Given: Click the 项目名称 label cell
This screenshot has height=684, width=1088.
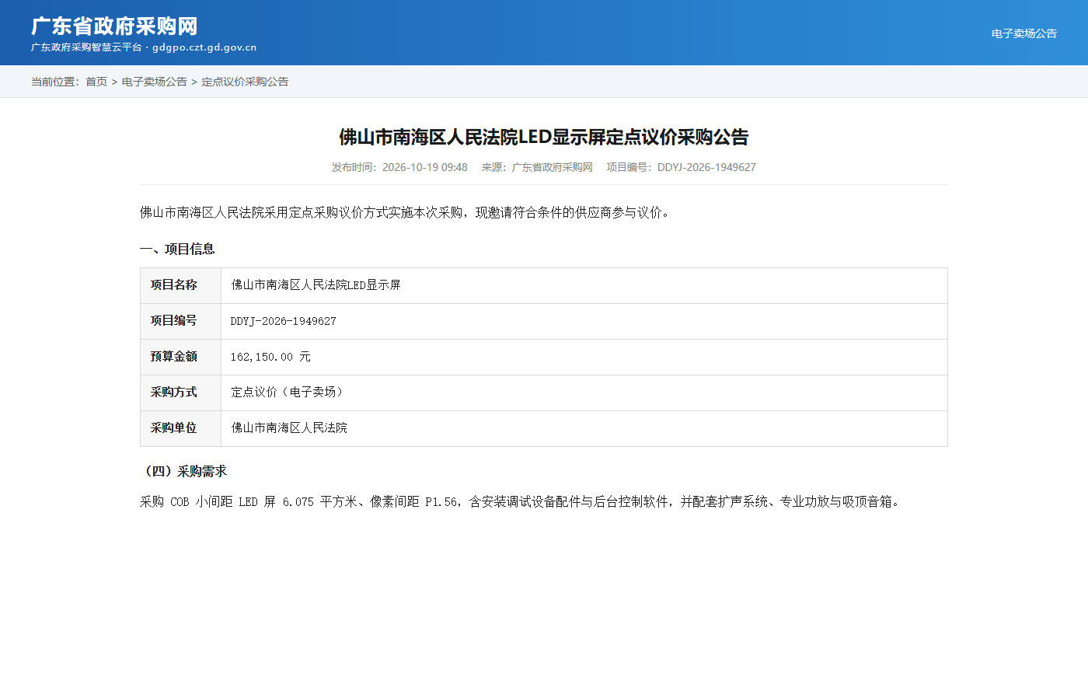Looking at the screenshot, I should [x=180, y=285].
